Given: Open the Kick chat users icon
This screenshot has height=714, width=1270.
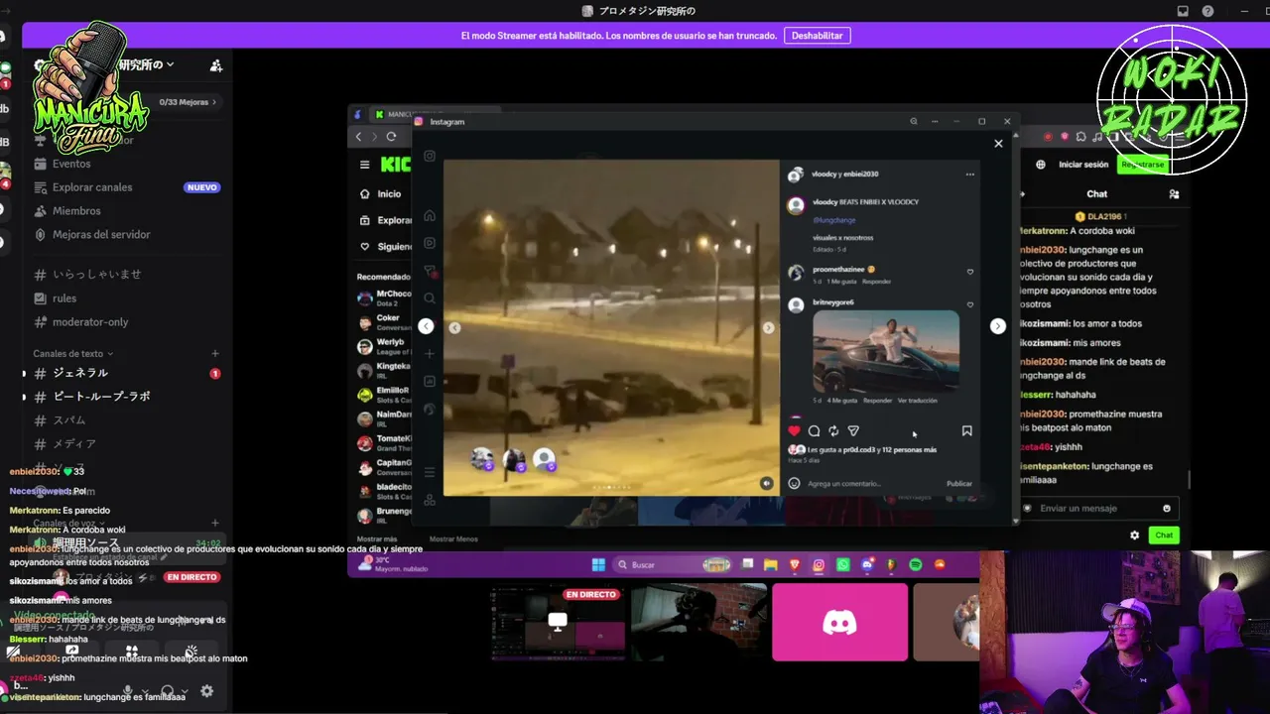Looking at the screenshot, I should click(1174, 194).
